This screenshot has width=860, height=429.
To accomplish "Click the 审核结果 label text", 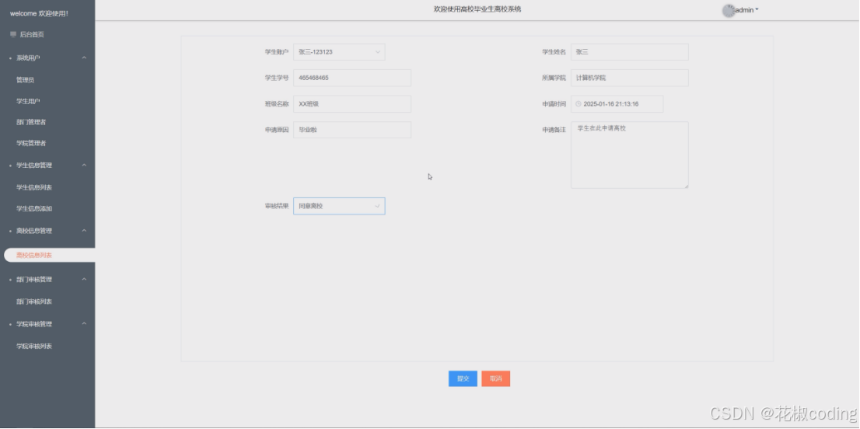I will 277,206.
